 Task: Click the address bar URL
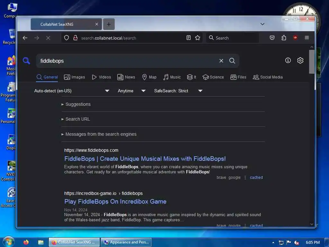(109, 38)
